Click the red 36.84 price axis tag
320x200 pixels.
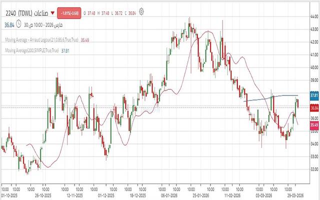(314, 107)
